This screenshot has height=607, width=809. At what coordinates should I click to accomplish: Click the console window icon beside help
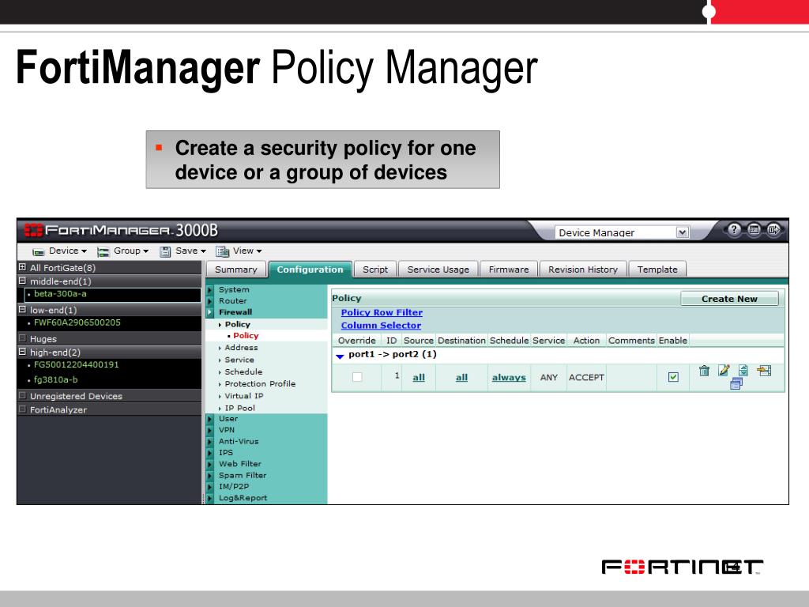tap(754, 230)
